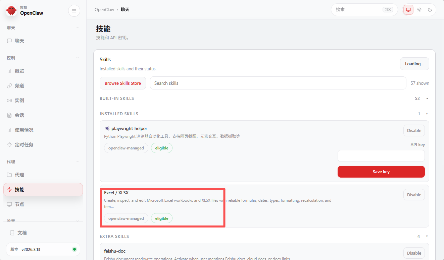Open 定时任务 scheduled tasks page
Screen dimensions: 444x260
pyautogui.click(x=24, y=145)
